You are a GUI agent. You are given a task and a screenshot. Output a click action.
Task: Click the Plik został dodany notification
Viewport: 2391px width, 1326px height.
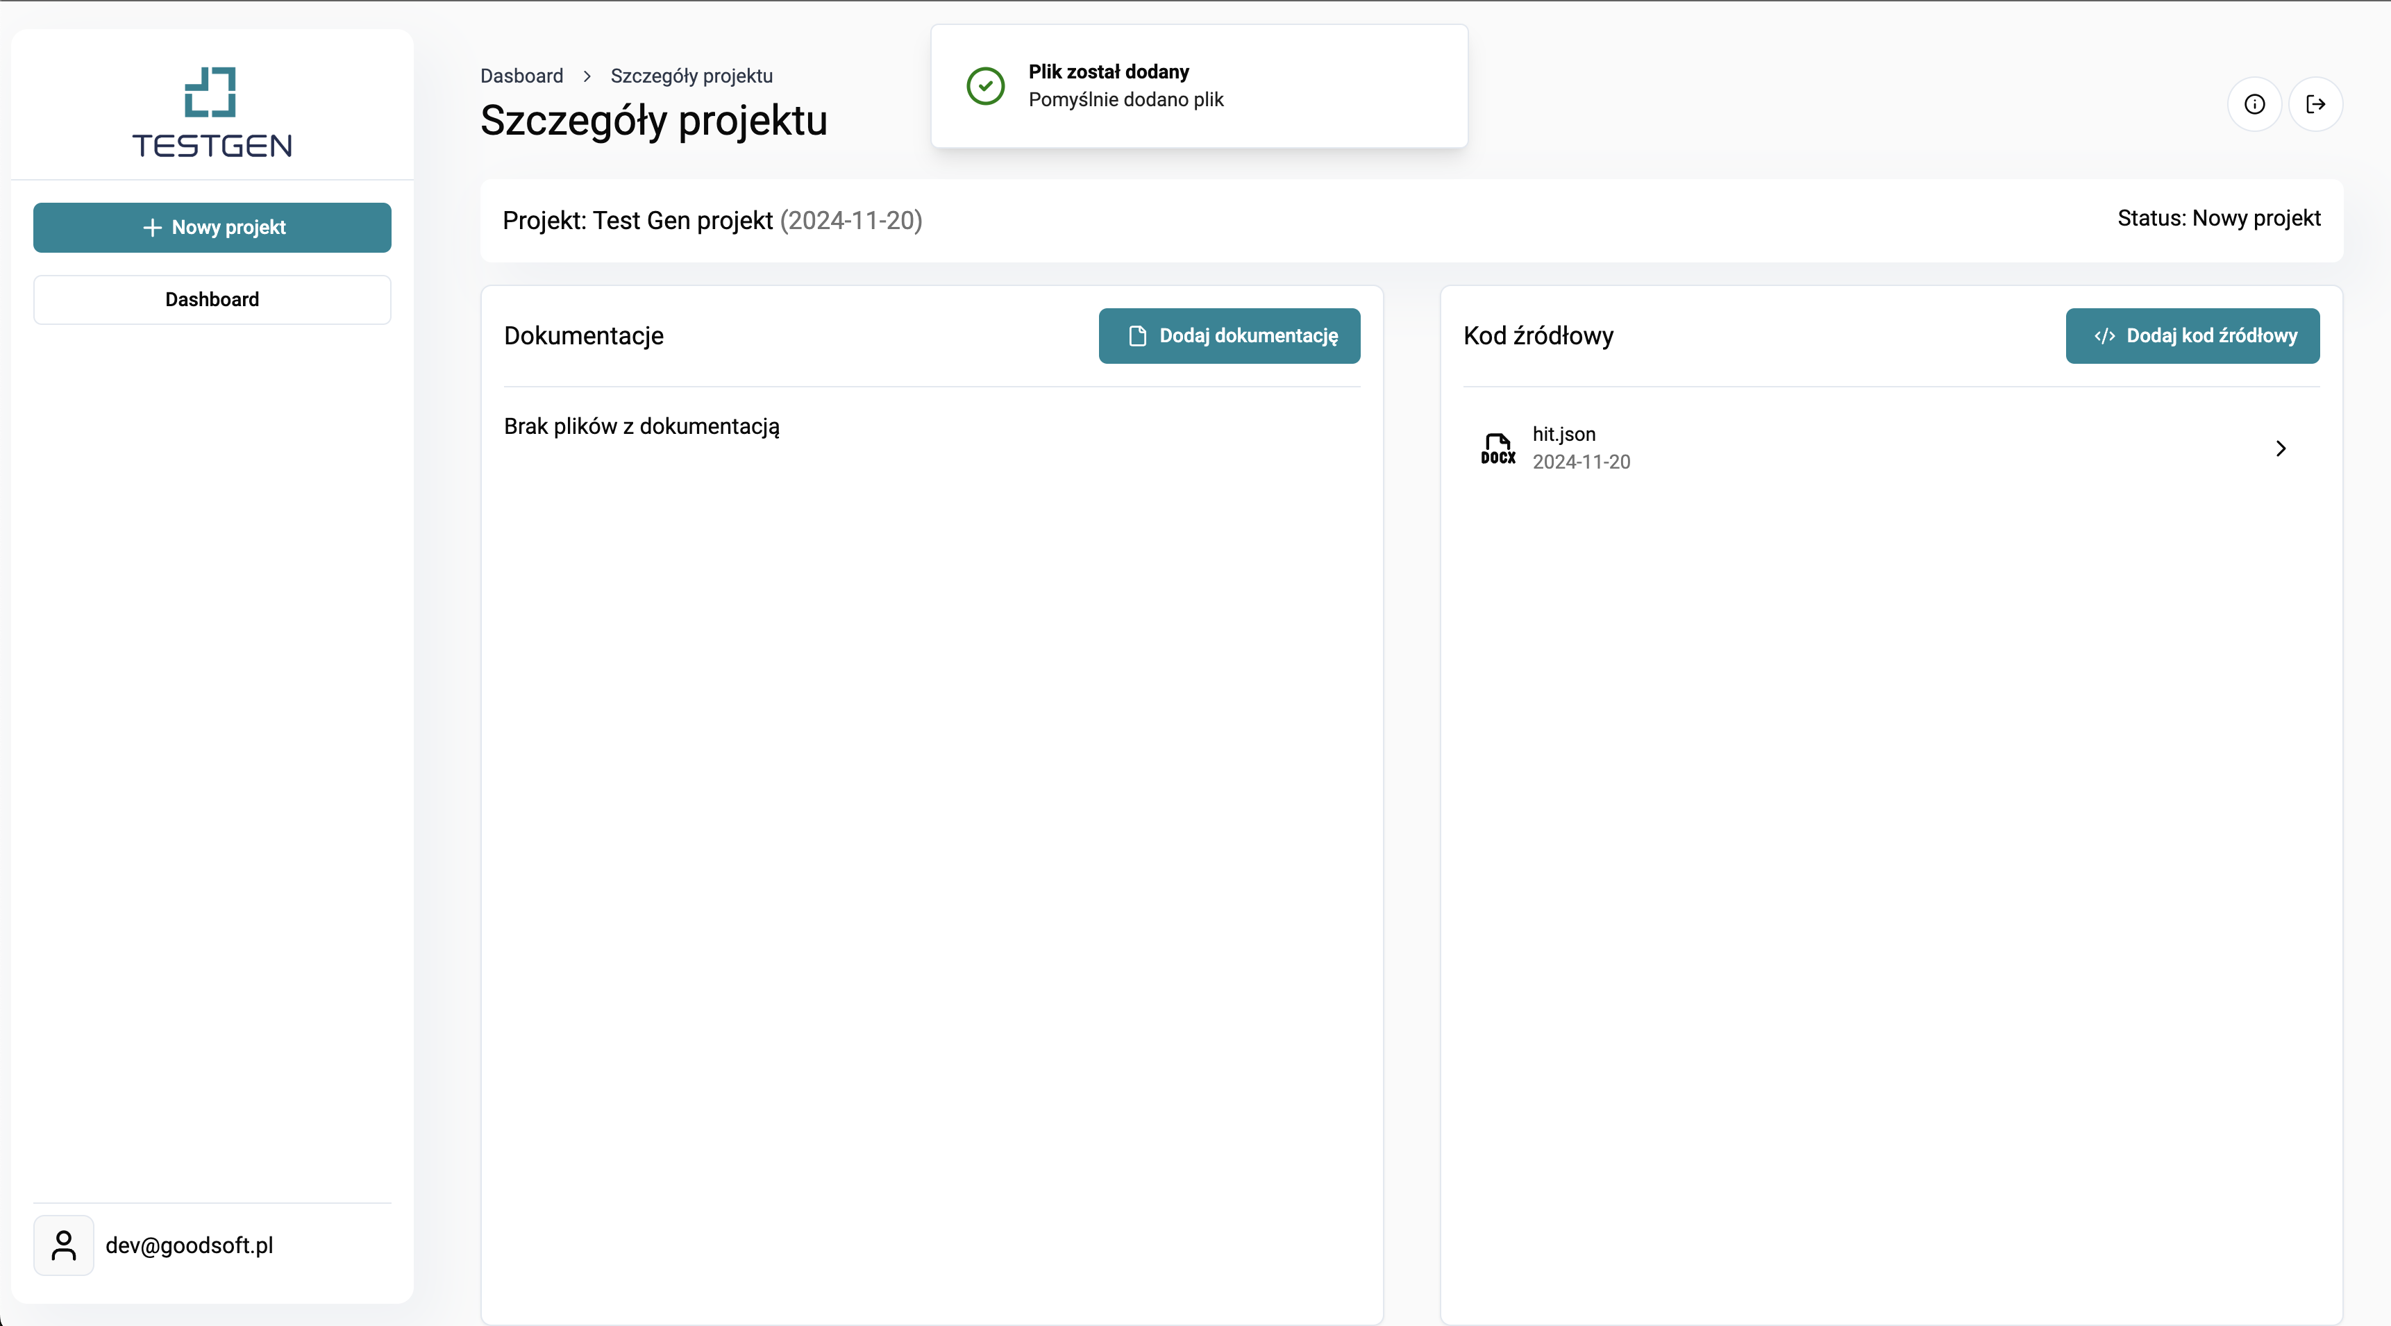pyautogui.click(x=1199, y=86)
